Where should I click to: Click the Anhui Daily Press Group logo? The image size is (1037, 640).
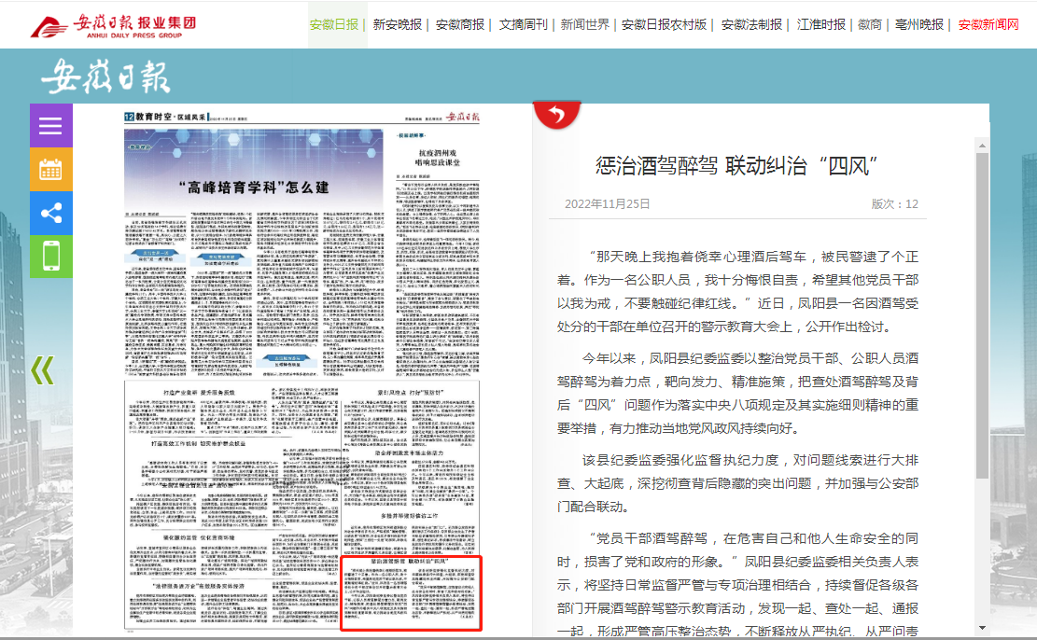(113, 25)
